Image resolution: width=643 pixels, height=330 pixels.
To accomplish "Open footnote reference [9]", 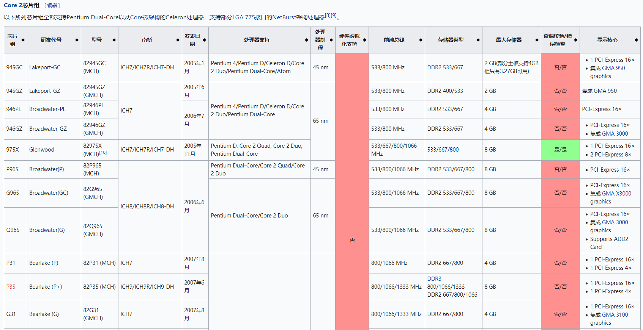I will (334, 16).
